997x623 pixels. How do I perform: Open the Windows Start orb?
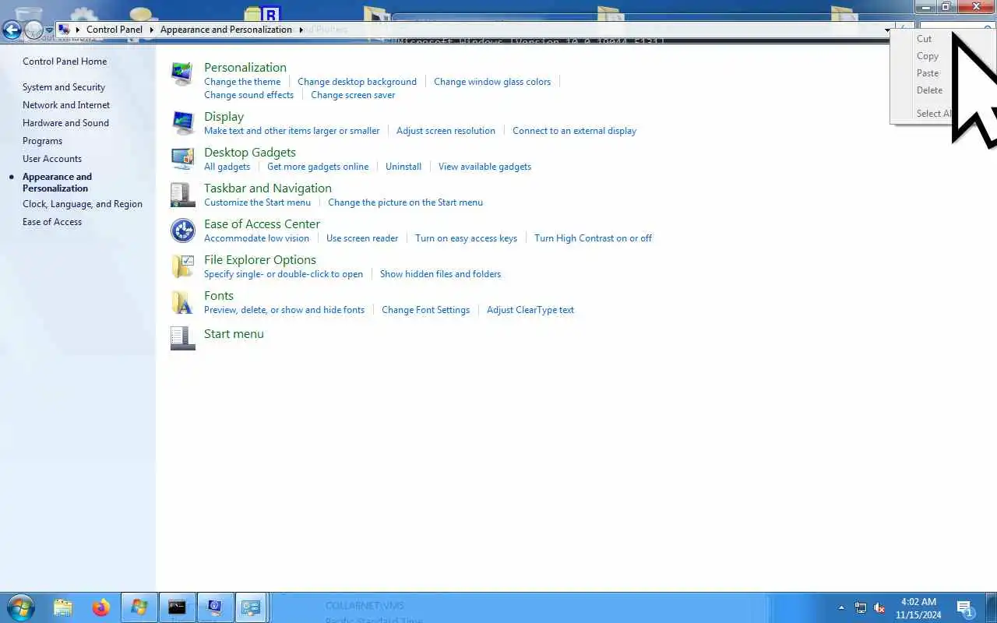[21, 607]
